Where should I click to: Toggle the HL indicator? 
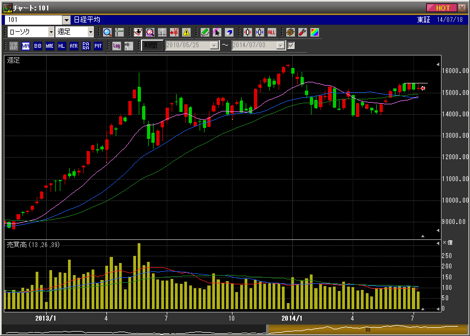pos(62,46)
